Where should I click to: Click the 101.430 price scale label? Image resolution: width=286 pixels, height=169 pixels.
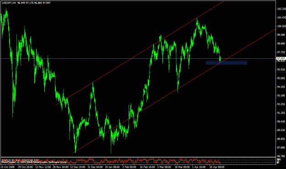281,18
